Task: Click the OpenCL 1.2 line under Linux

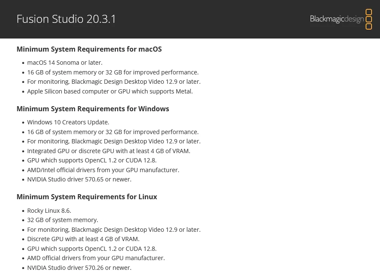Action: tap(92, 249)
